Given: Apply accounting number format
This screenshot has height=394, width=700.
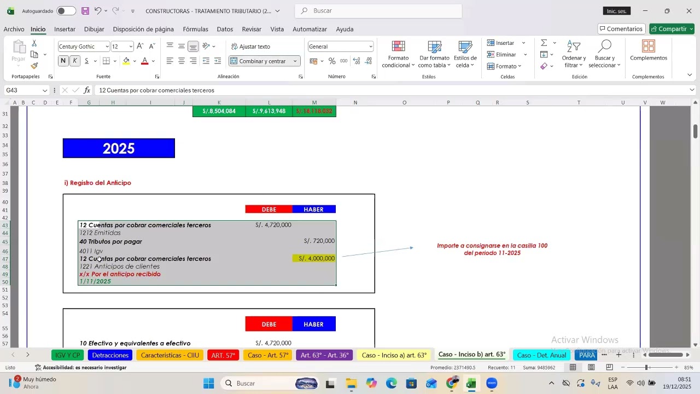Looking at the screenshot, I should [x=314, y=61].
